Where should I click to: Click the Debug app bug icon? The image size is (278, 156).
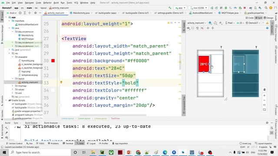click(x=226, y=8)
